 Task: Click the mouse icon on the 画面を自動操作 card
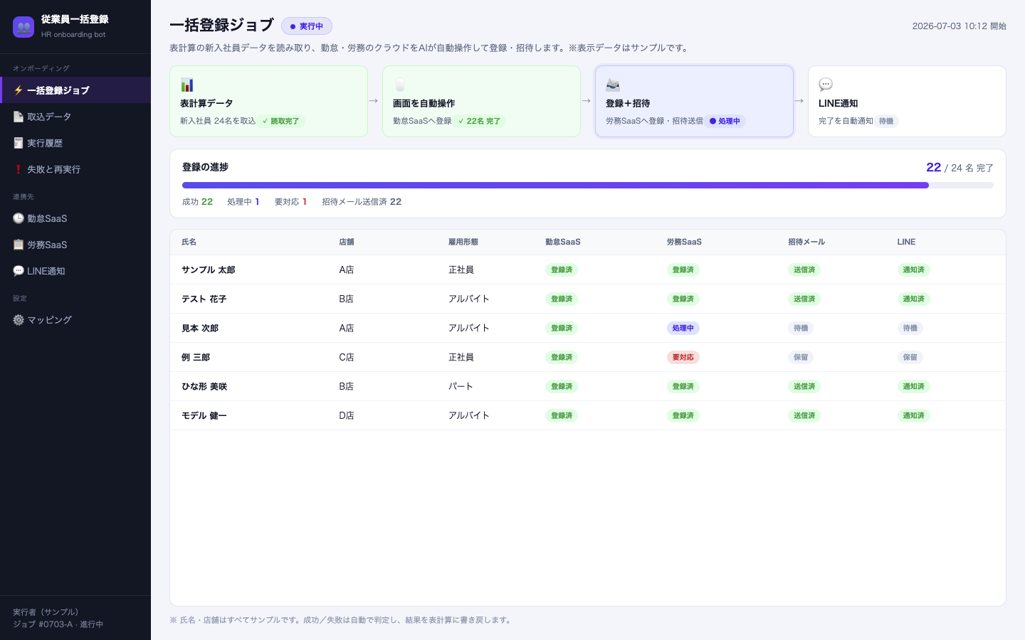(x=400, y=85)
